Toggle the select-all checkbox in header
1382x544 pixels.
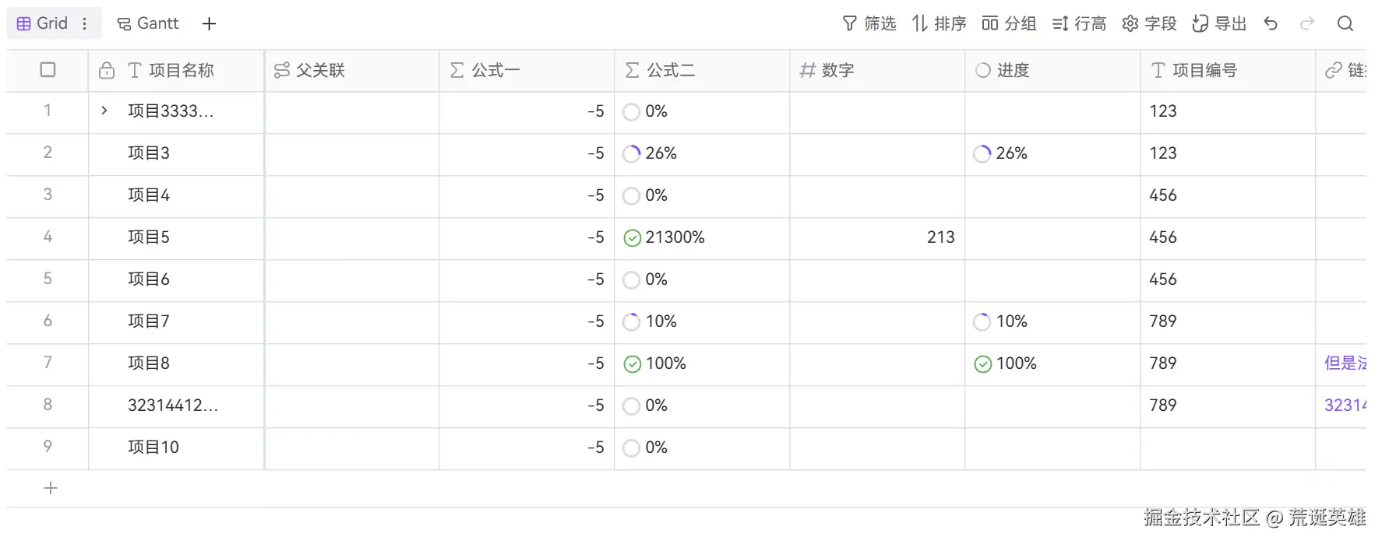(48, 70)
